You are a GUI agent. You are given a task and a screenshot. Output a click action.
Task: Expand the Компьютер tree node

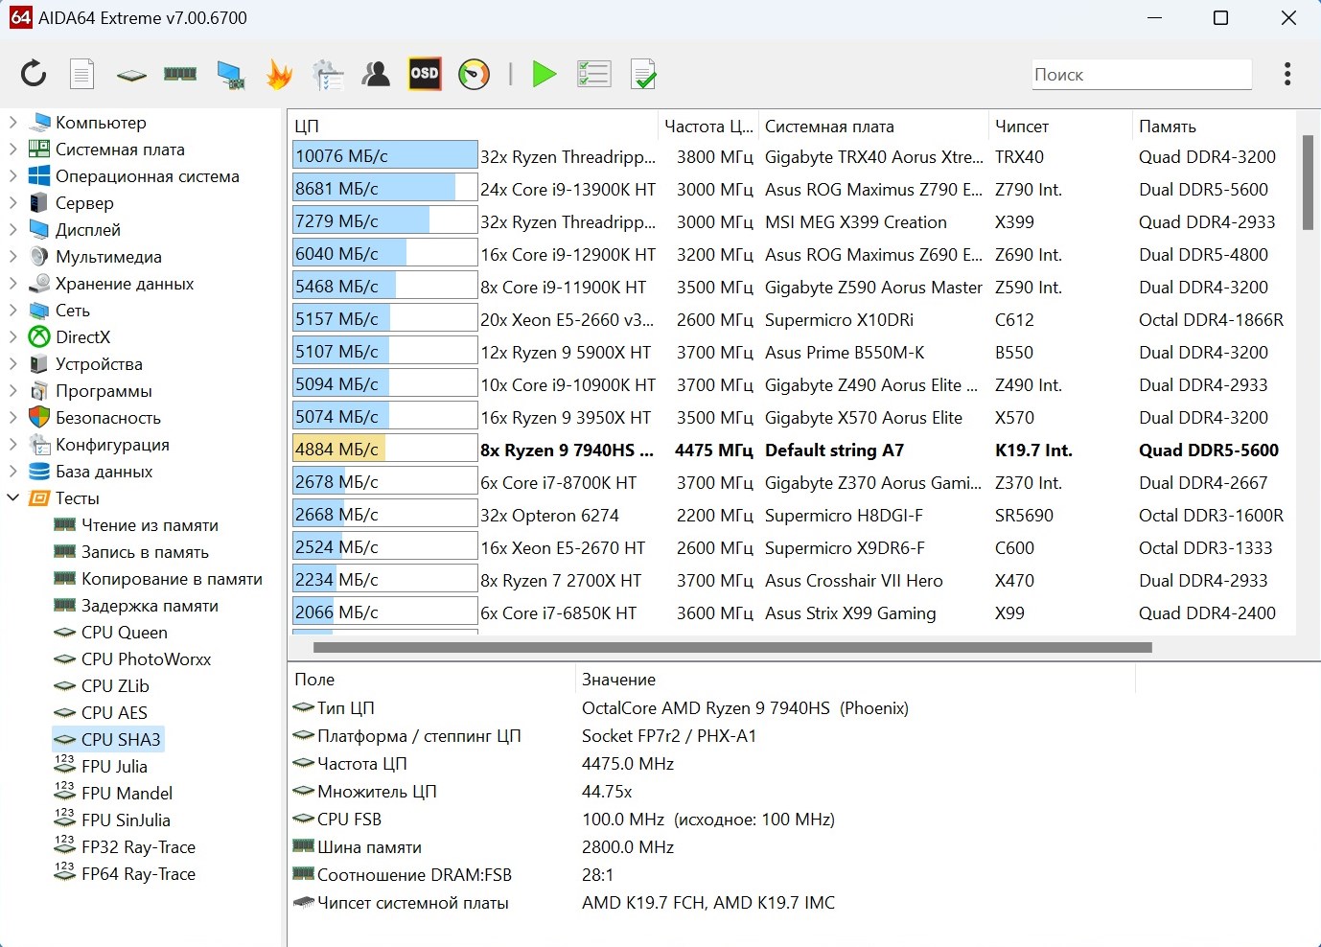[13, 123]
